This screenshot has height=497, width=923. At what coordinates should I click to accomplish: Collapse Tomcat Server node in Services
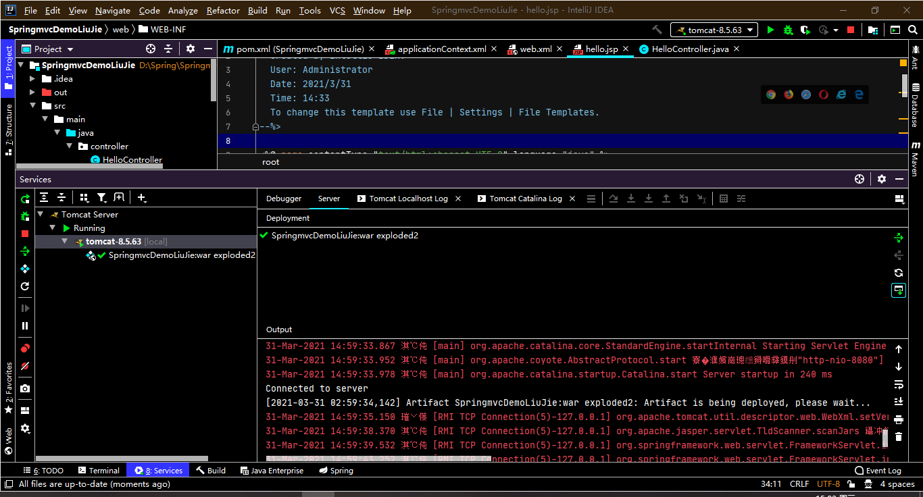(41, 215)
